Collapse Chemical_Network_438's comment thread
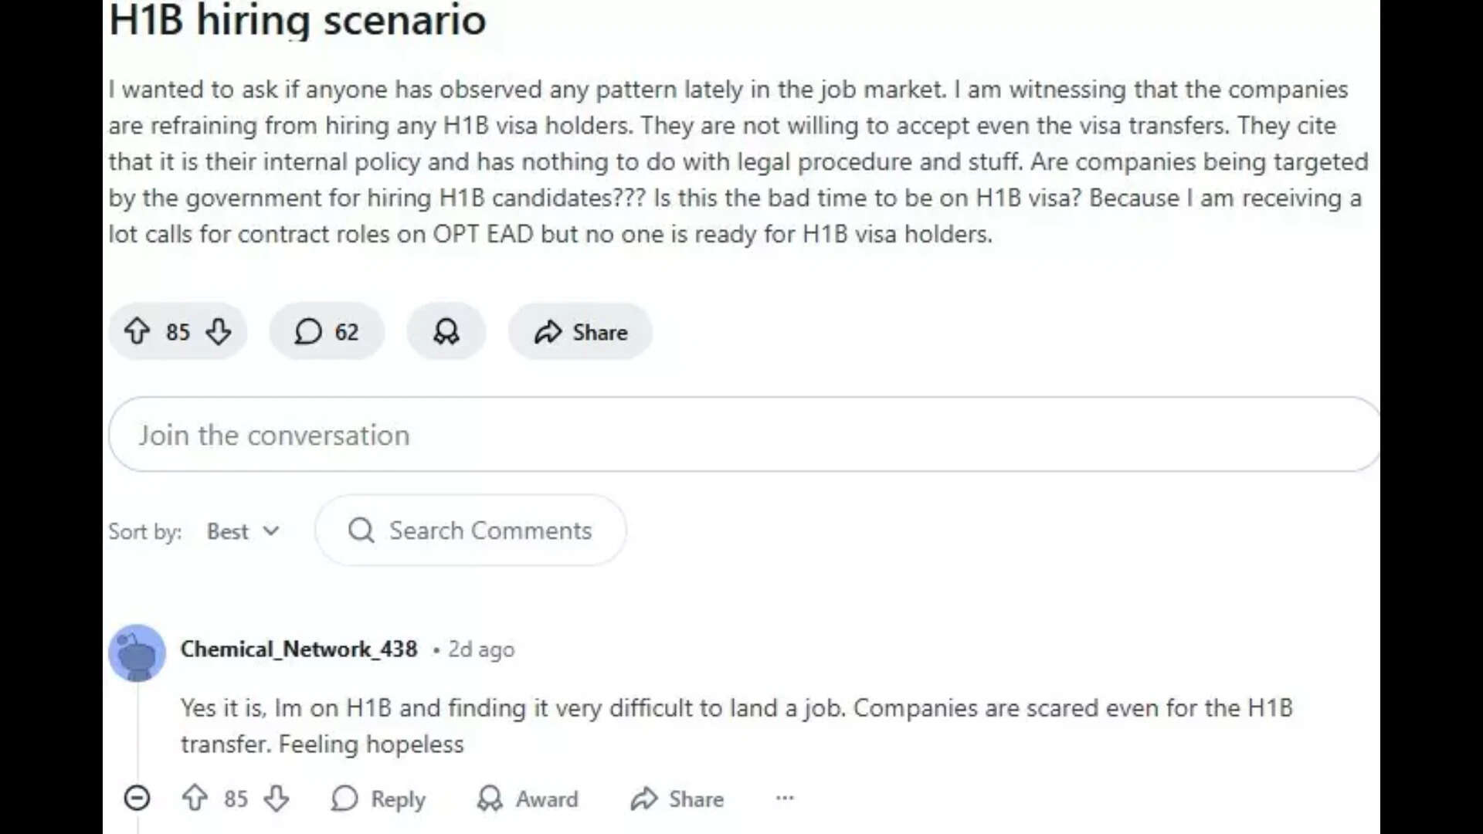 [137, 798]
